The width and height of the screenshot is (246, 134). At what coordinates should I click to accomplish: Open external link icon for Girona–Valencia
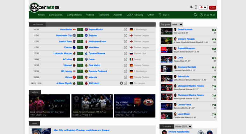[125, 77]
